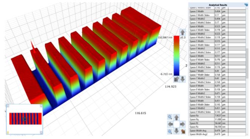Click the down arrow below the color scale
The width and height of the screenshot is (250, 139).
click(x=183, y=79)
